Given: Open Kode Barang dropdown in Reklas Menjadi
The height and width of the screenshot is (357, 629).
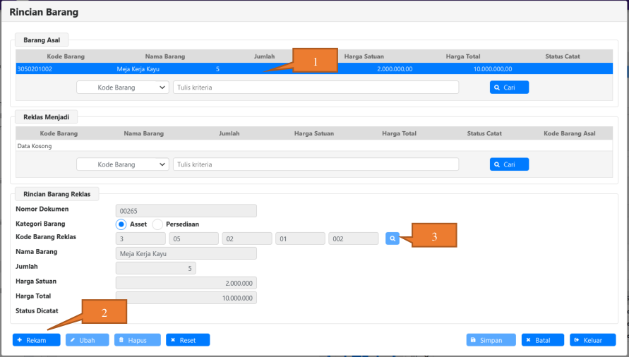Looking at the screenshot, I should pos(123,164).
